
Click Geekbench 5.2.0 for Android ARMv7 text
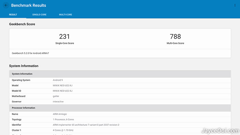(x=30, y=53)
